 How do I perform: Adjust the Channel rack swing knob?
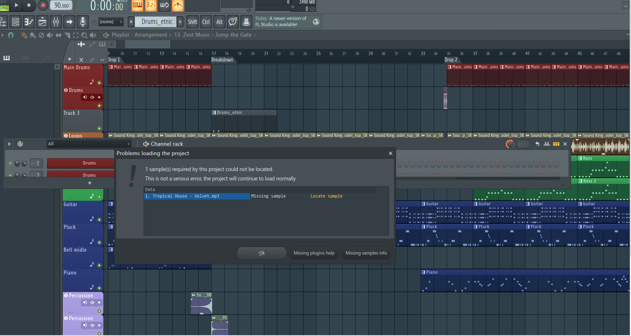(510, 144)
